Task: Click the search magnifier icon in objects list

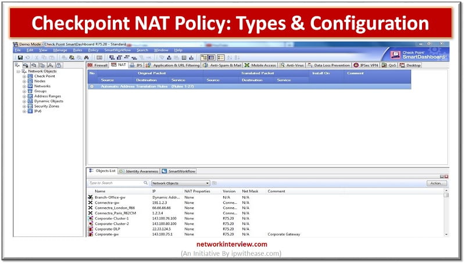Action: coord(146,183)
